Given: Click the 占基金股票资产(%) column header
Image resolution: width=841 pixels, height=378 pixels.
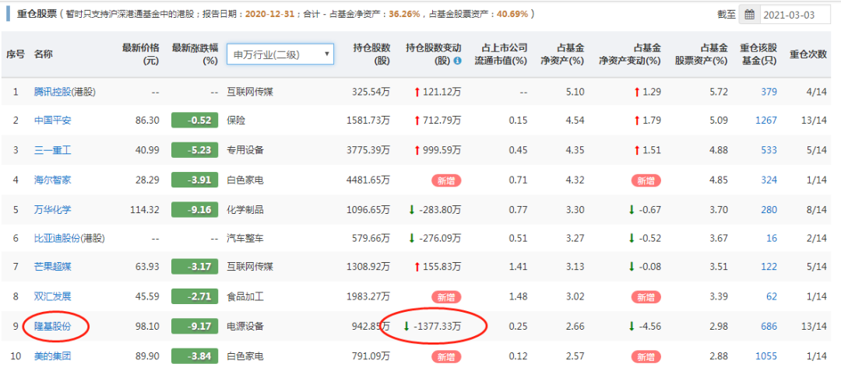Looking at the screenshot, I should click(x=701, y=54).
